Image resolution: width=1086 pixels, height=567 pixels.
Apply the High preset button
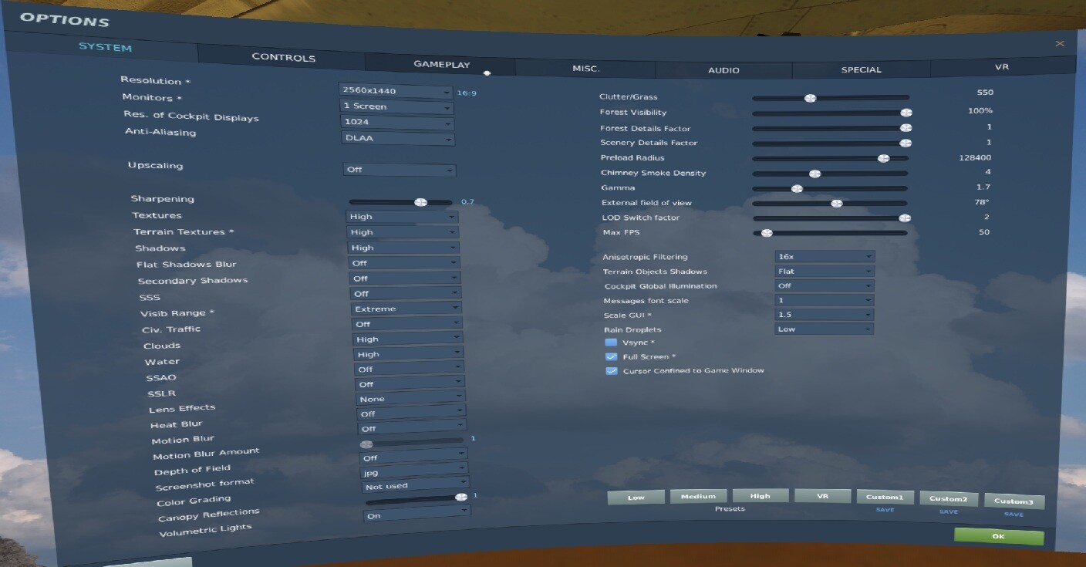(760, 496)
